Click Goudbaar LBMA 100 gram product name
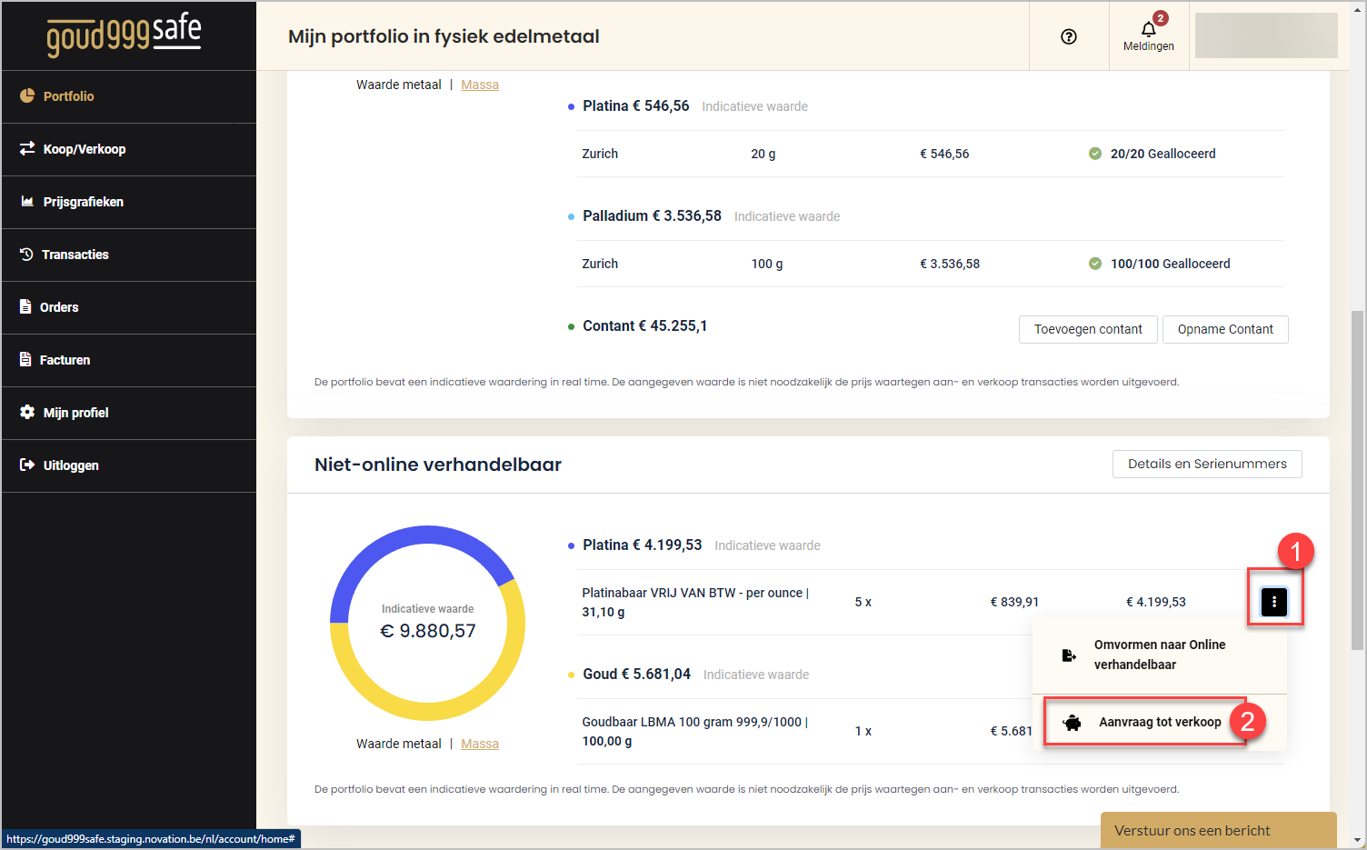The image size is (1367, 850). click(x=695, y=731)
